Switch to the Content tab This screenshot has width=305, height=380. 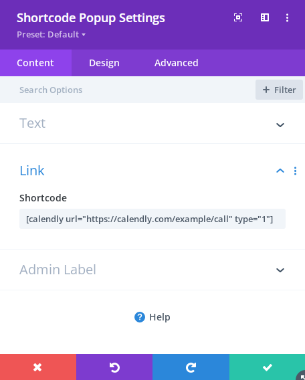(35, 63)
